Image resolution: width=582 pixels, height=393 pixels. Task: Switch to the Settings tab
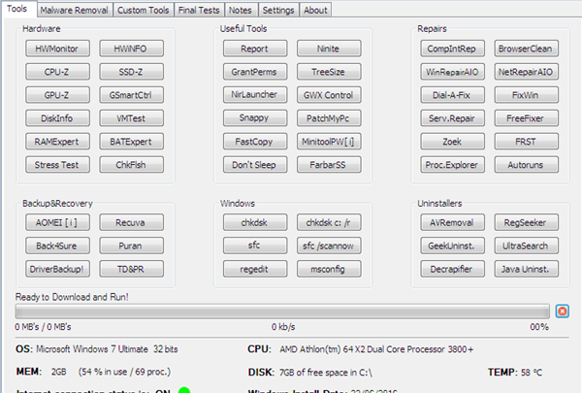pyautogui.click(x=278, y=10)
